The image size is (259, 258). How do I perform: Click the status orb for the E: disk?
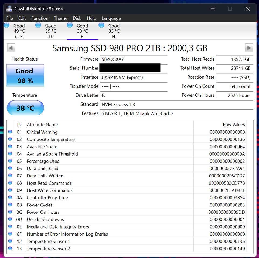[70, 25]
